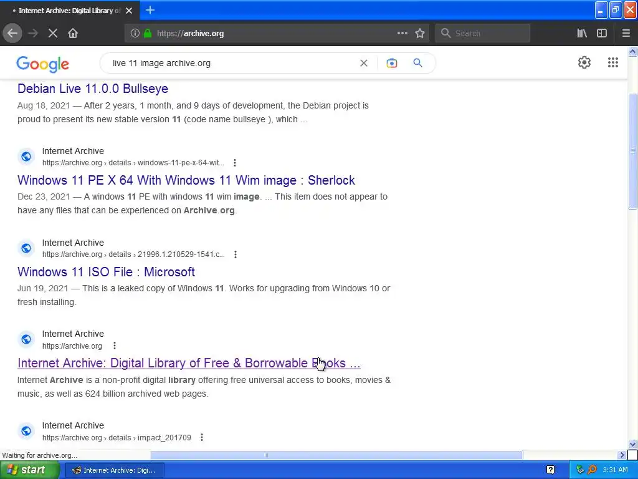Search by image with camera icon
The height and width of the screenshot is (479, 638).
coord(392,63)
